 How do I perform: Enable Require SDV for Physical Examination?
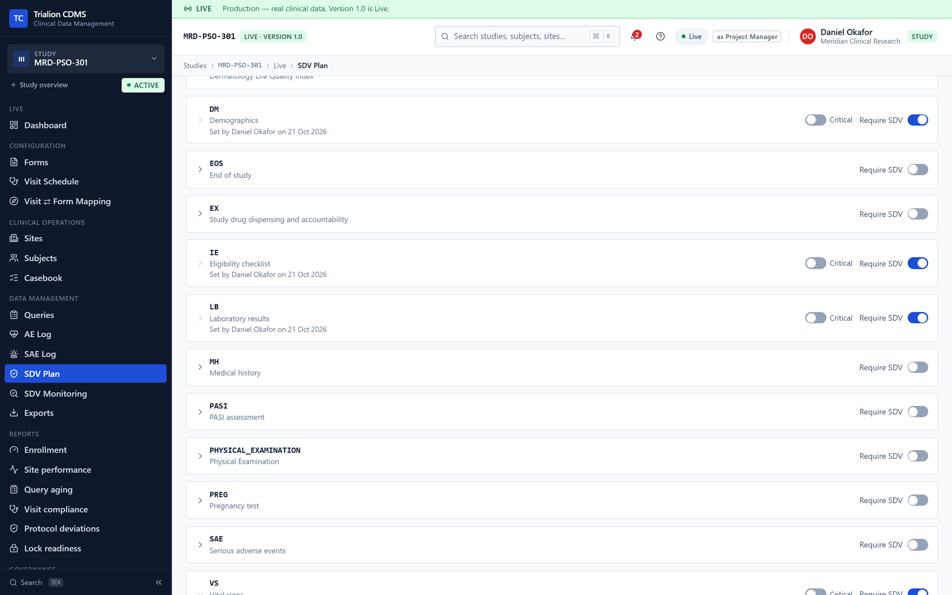click(x=918, y=456)
